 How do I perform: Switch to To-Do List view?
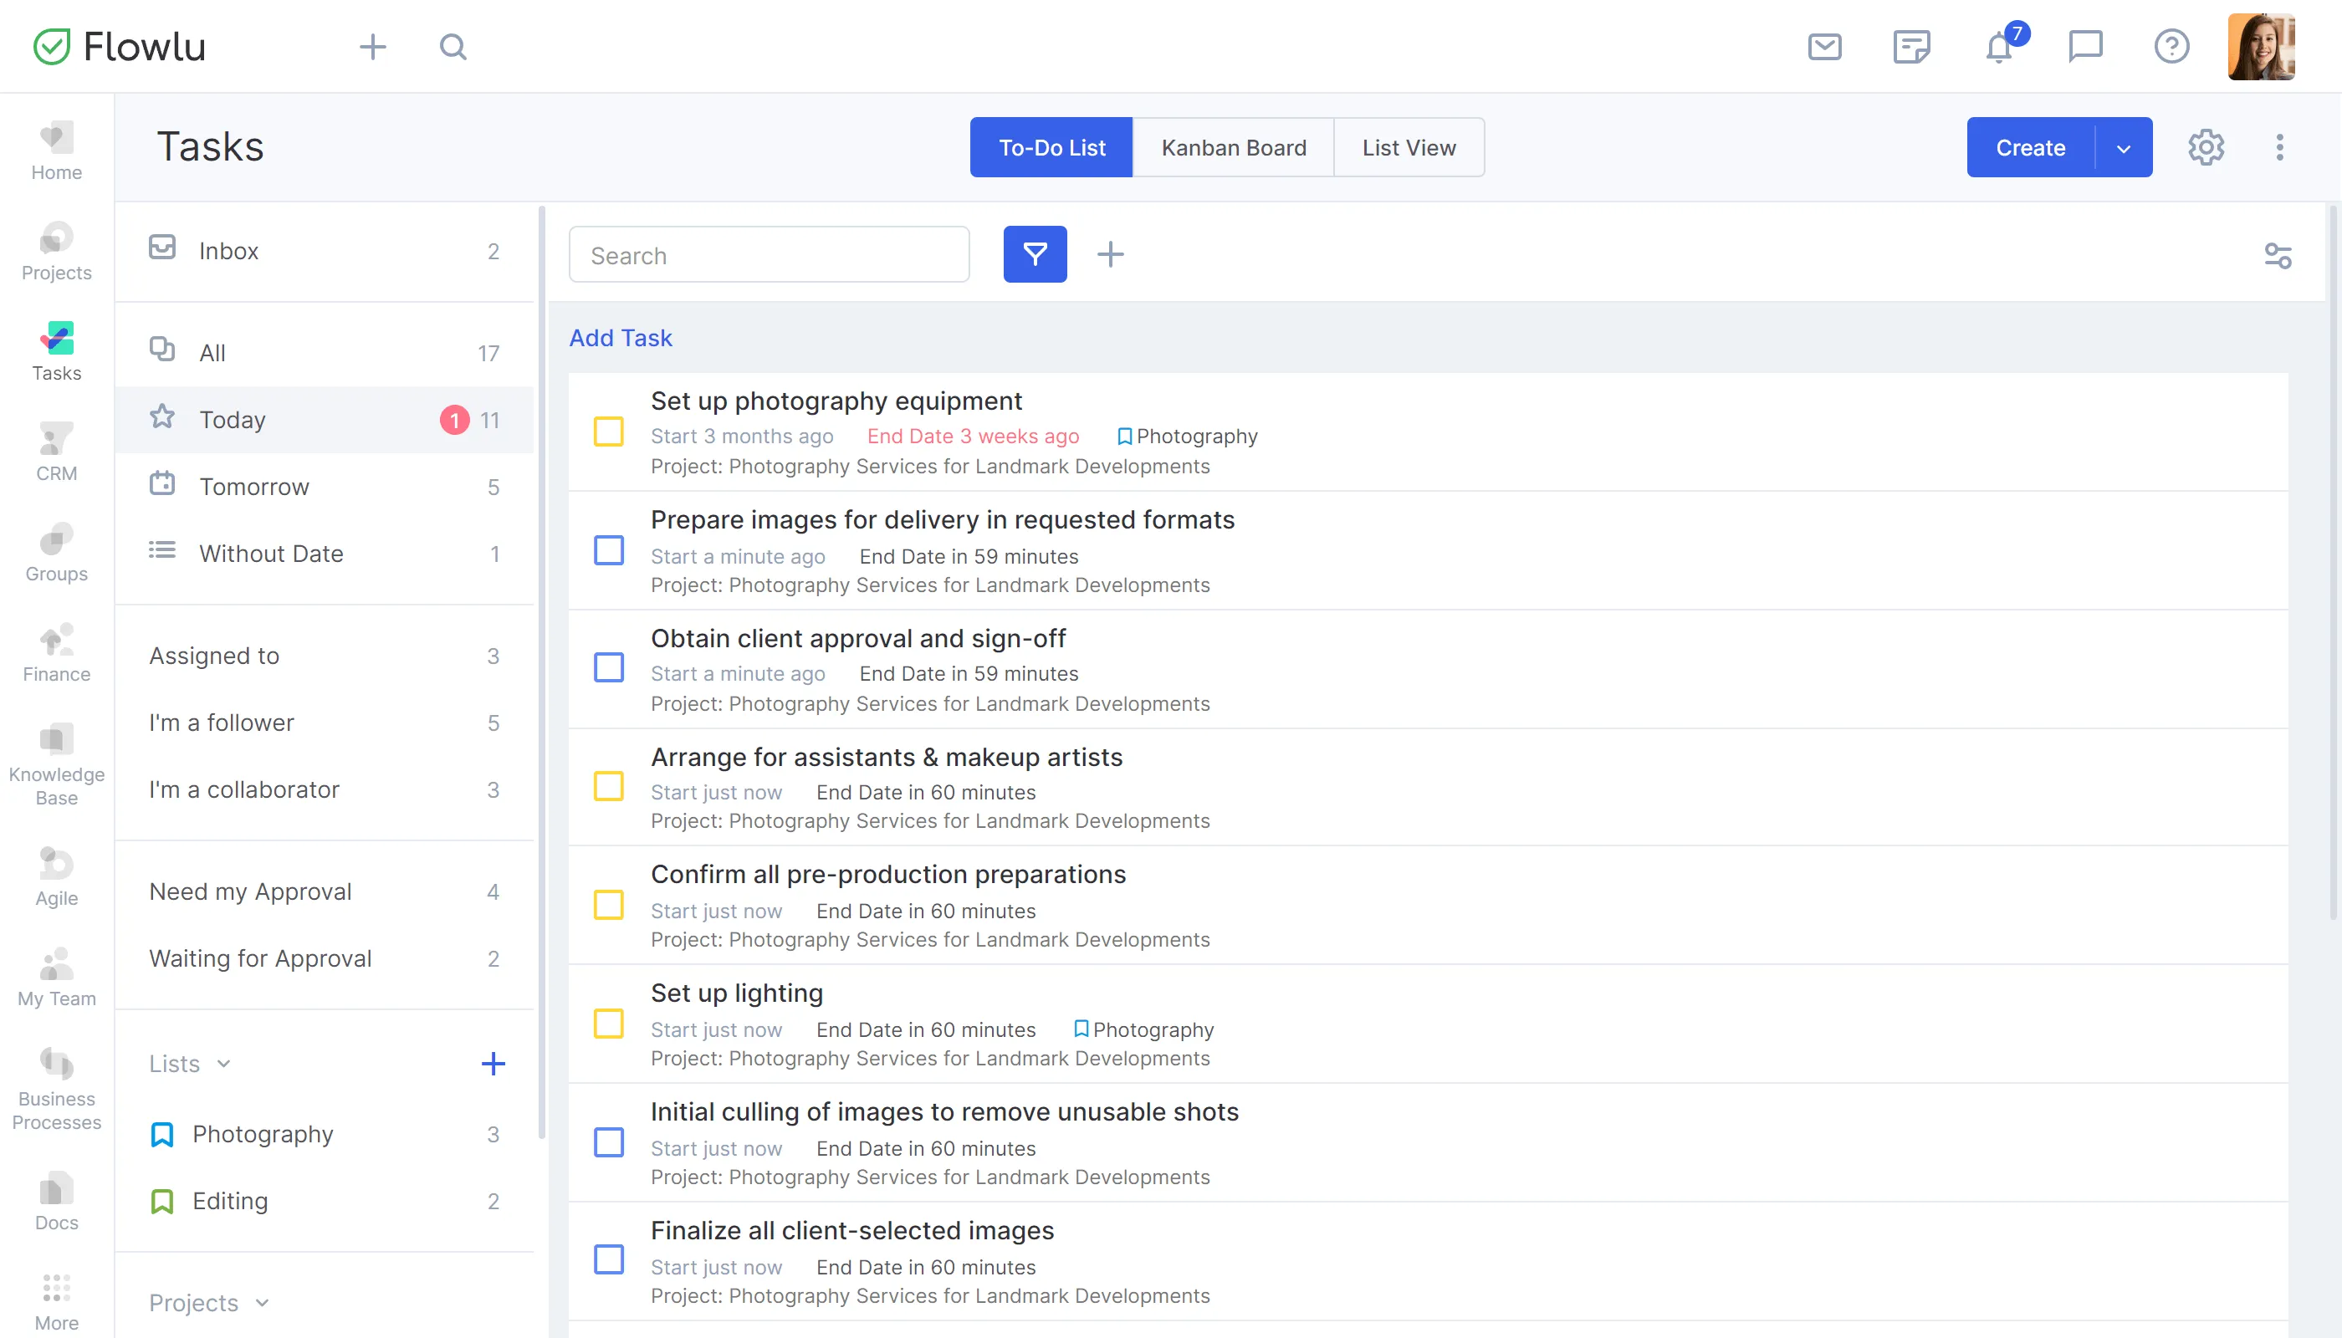[x=1051, y=147]
